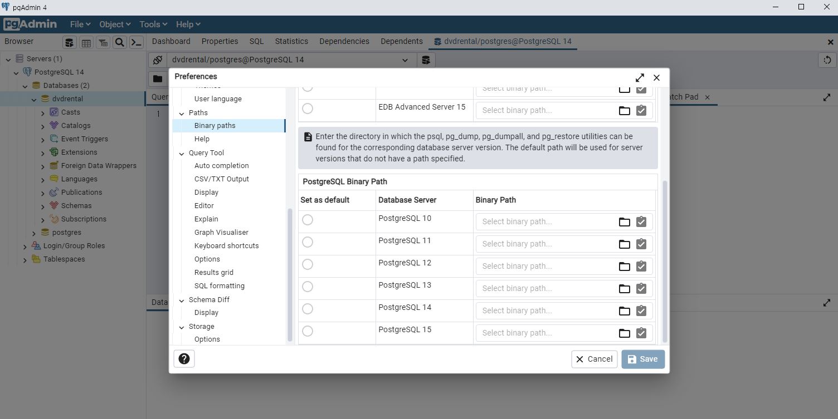838x419 pixels.
Task: Browse folder for PostgreSQL 12 binary path
Action: (625, 267)
